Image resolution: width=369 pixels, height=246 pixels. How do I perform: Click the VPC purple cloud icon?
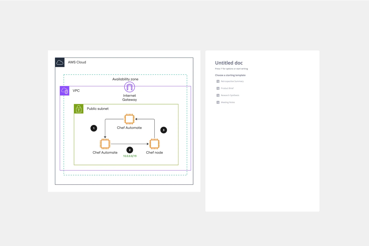coord(65,91)
